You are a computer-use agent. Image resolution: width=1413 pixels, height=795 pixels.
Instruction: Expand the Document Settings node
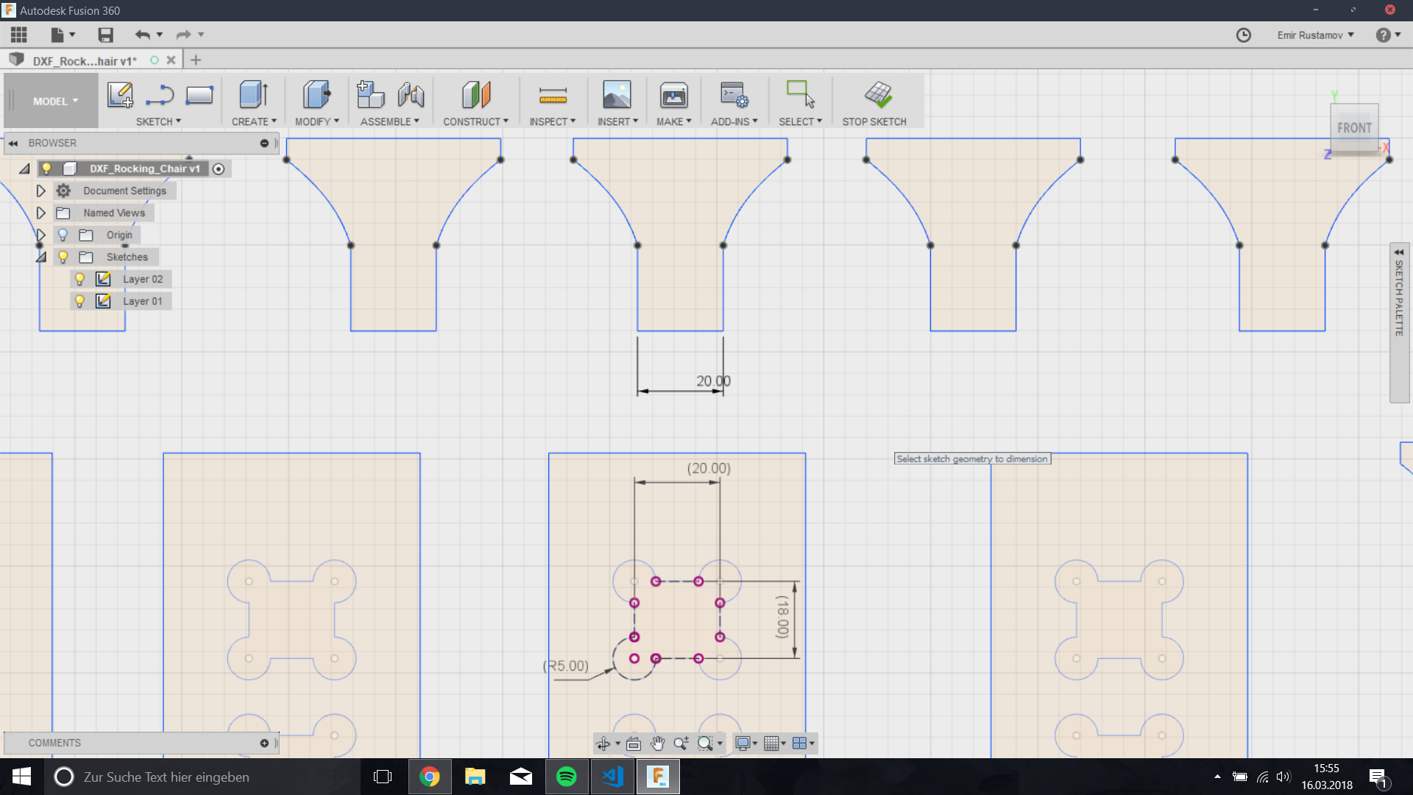coord(41,191)
